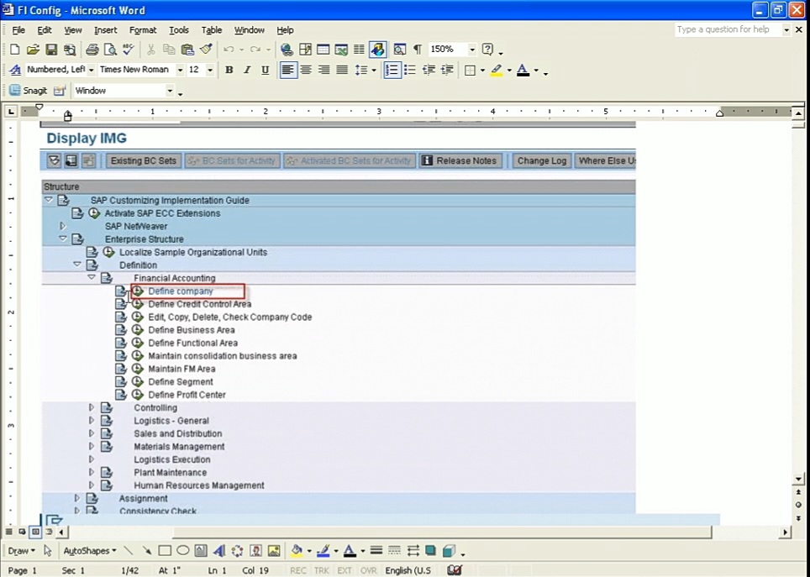Cut selection with scissors icon
Screen dimensions: 810x577
(151, 50)
